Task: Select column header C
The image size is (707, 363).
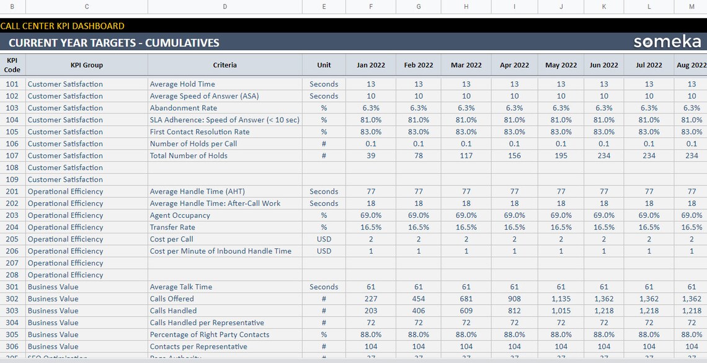Action: (x=86, y=6)
